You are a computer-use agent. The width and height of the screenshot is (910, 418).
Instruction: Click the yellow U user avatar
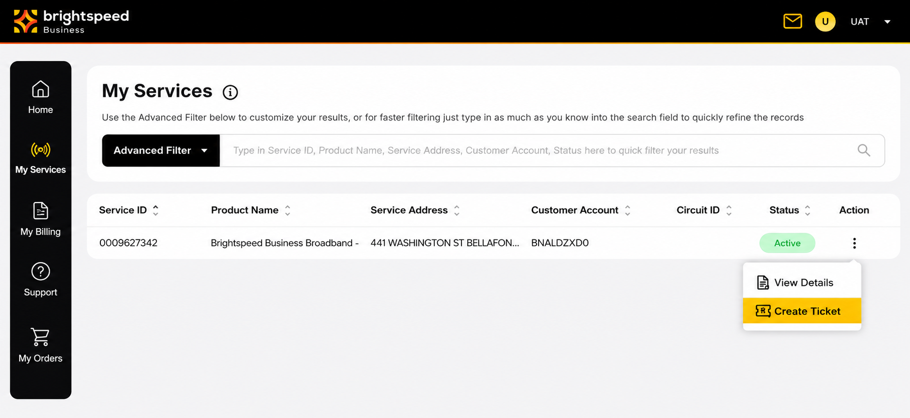coord(825,22)
